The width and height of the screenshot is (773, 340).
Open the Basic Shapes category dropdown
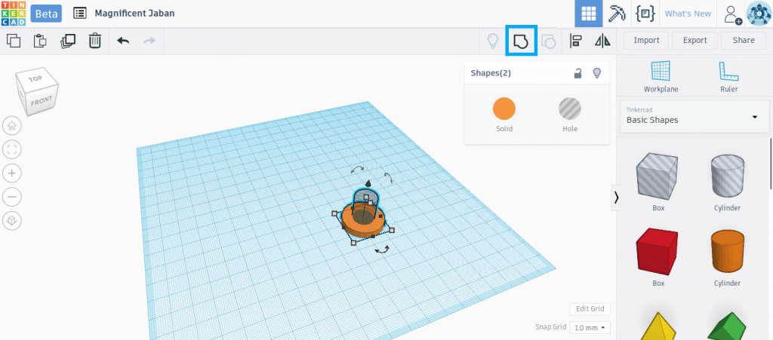click(691, 119)
